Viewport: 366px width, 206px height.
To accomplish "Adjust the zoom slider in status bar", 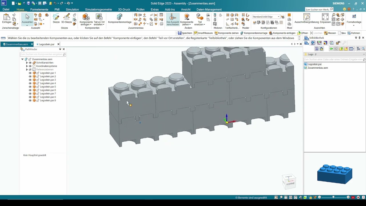I will [334, 197].
